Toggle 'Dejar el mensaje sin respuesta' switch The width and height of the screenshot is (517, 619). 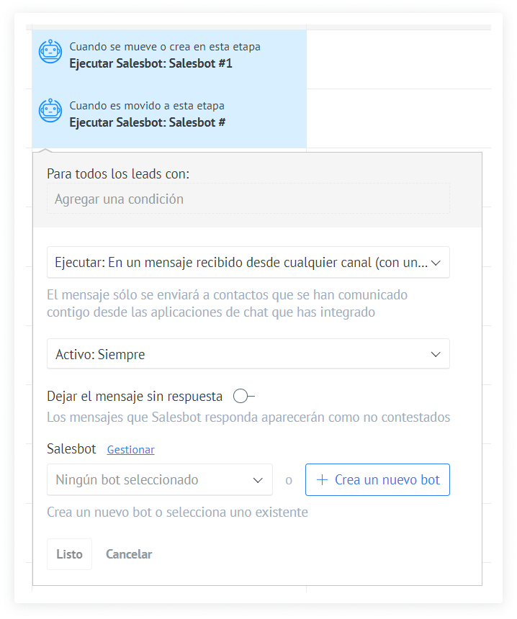[243, 396]
